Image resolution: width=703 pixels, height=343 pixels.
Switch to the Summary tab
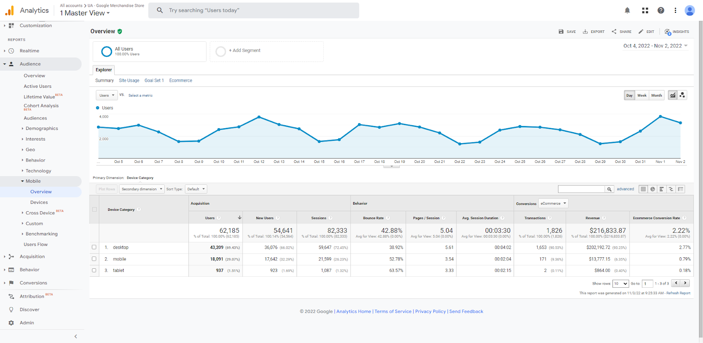coord(105,81)
